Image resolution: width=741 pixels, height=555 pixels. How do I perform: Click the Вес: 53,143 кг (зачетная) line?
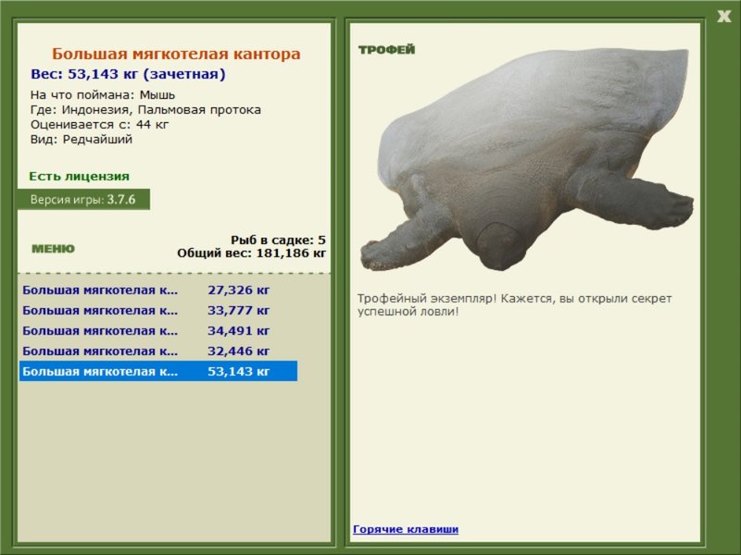click(x=128, y=74)
